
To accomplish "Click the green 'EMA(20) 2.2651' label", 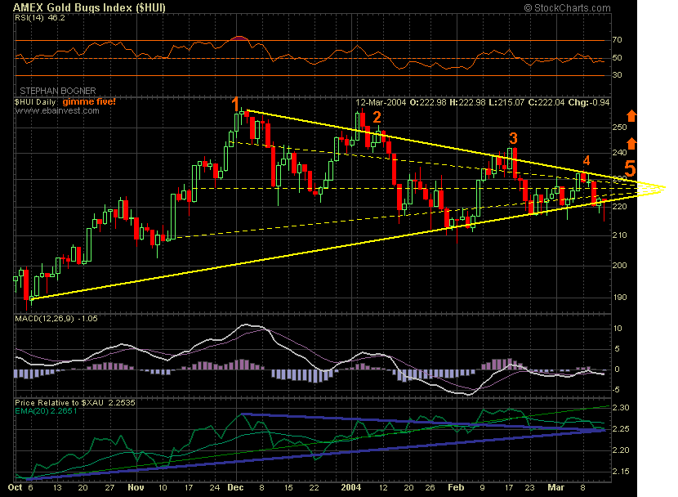I will pyautogui.click(x=46, y=411).
